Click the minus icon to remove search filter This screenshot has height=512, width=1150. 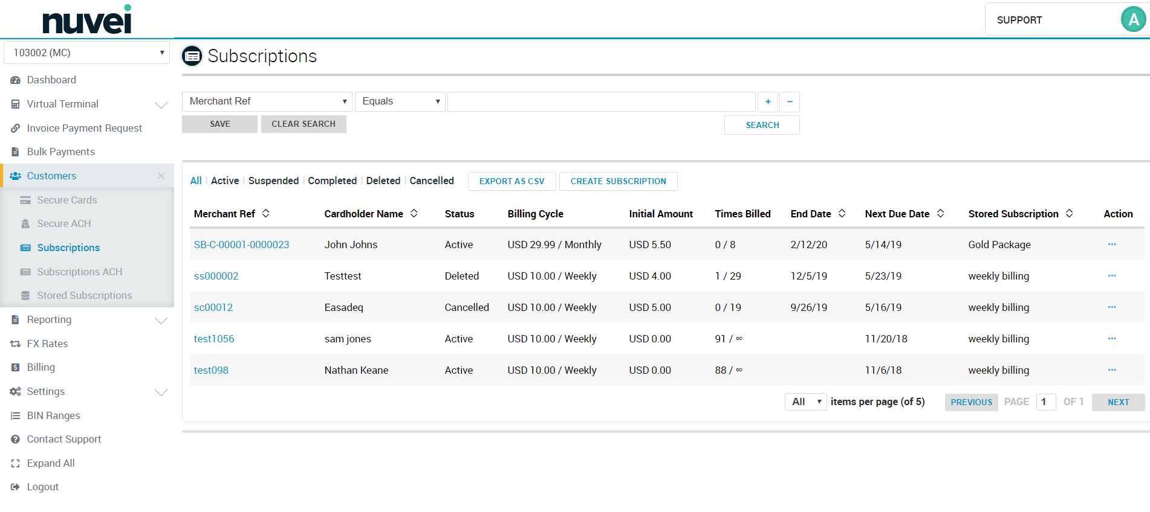tap(790, 102)
